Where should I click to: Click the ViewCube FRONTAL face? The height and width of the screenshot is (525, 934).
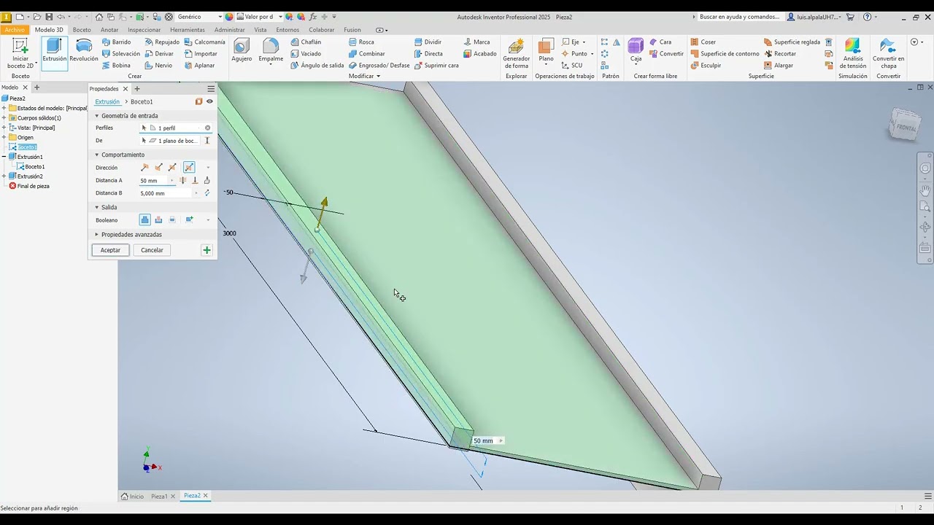[x=905, y=126]
